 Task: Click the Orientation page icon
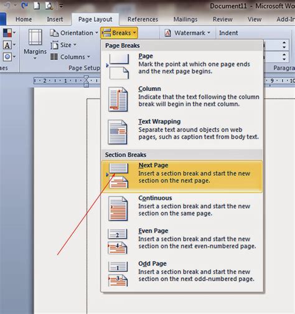(54, 33)
